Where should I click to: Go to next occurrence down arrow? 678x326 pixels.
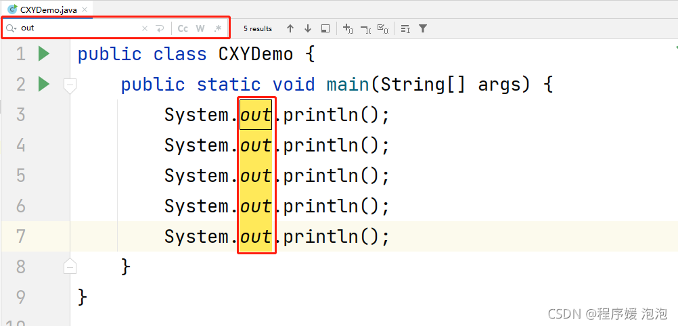coord(308,28)
